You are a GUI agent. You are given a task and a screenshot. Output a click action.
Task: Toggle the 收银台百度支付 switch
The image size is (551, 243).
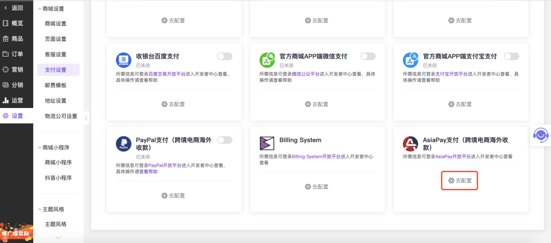(224, 56)
